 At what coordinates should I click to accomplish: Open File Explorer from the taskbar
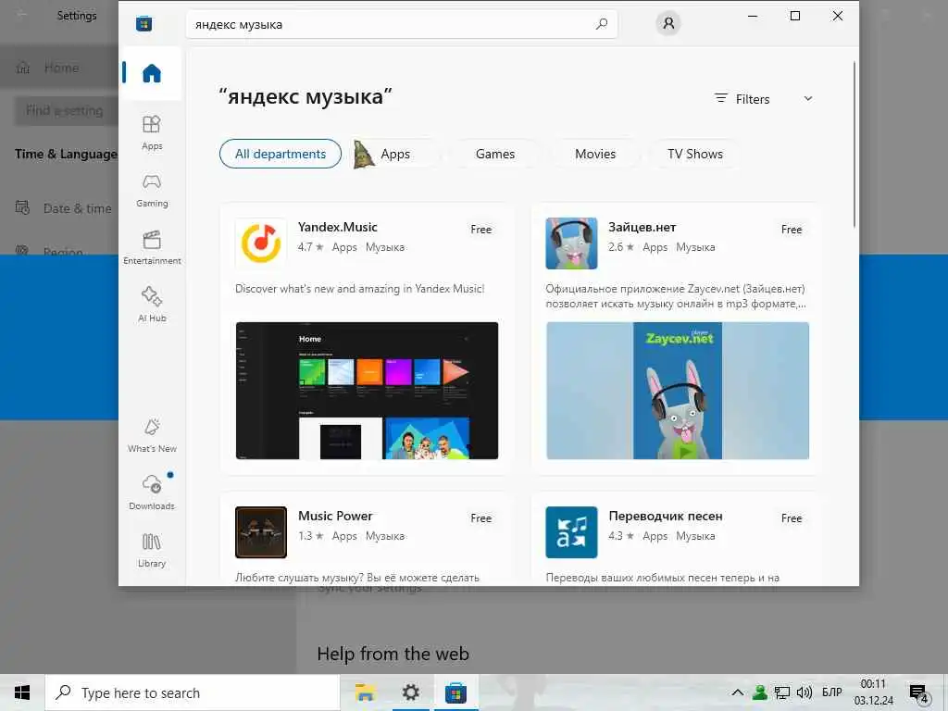point(365,692)
